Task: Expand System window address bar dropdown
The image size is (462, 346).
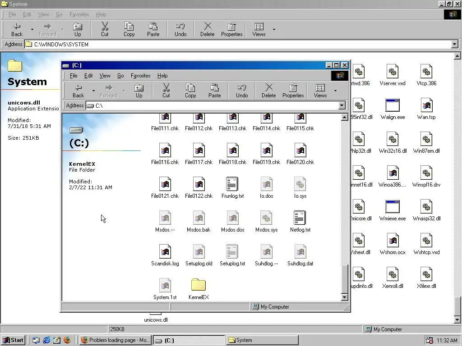Action: [x=455, y=44]
